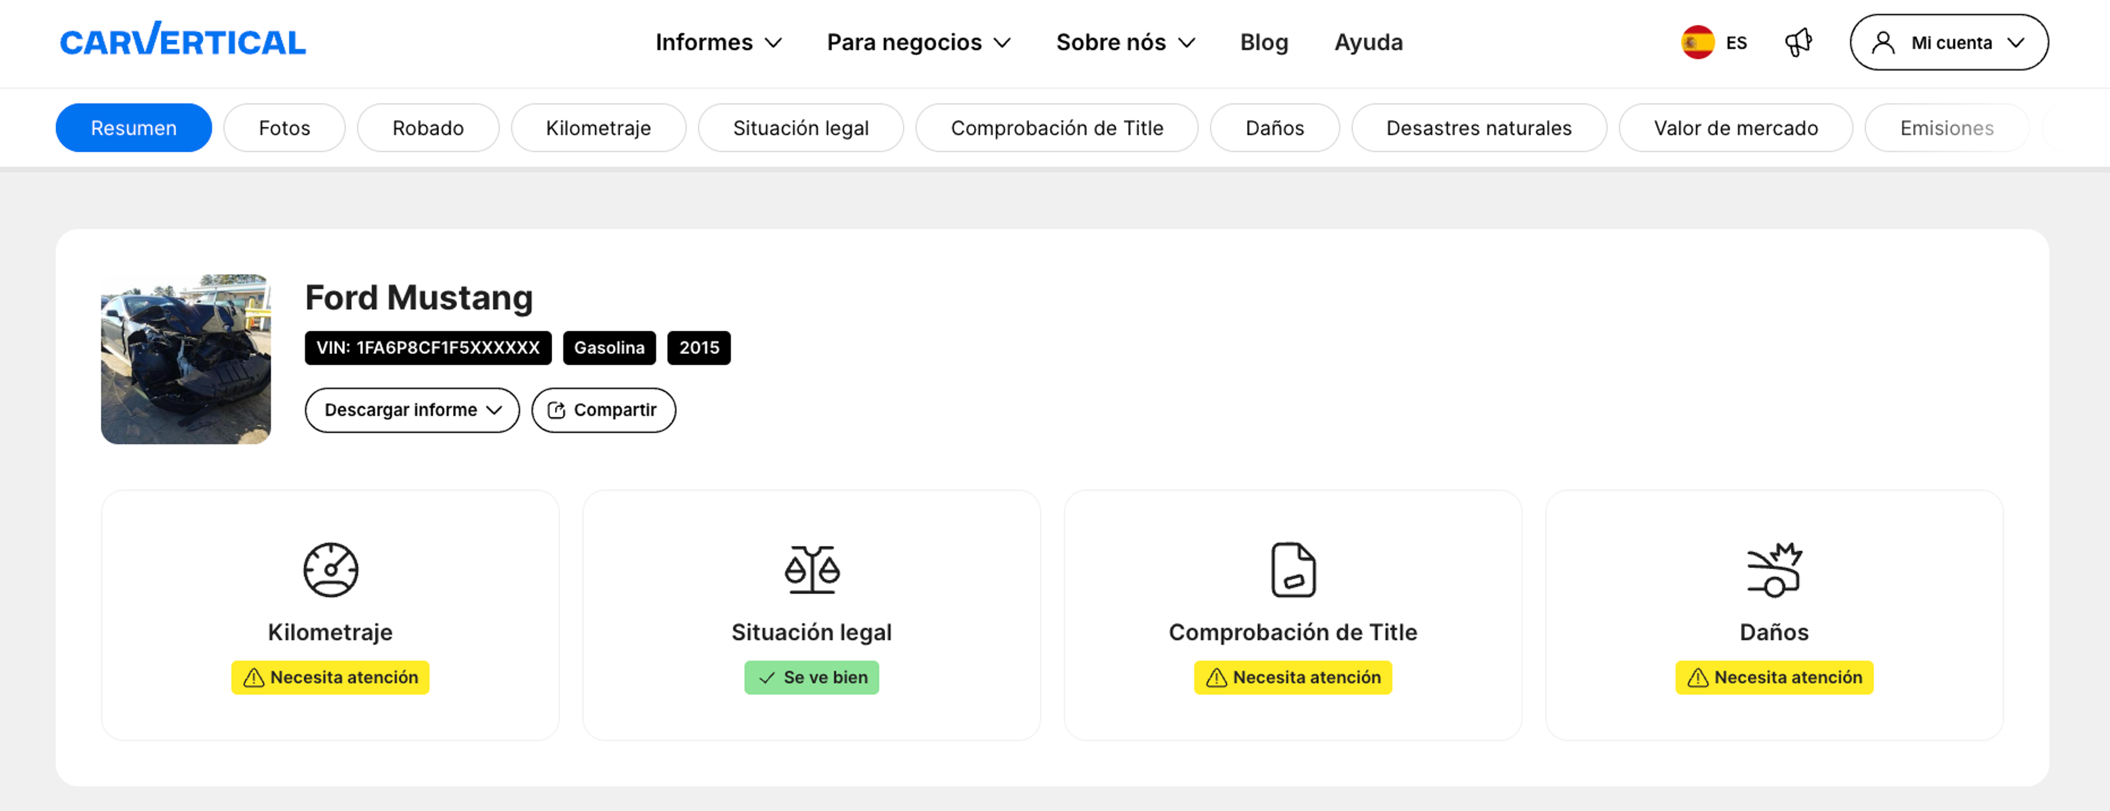The image size is (2110, 811).
Task: Click the share icon on Compartir button
Action: [x=556, y=410]
